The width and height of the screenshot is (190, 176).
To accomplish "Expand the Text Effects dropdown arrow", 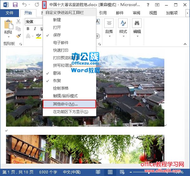I will tap(33, 36).
